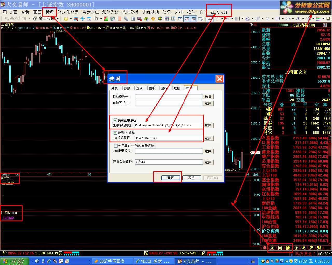Uncheck the 使用江恩系统 checkbox
Screen dimensions: 332x265
point(115,120)
